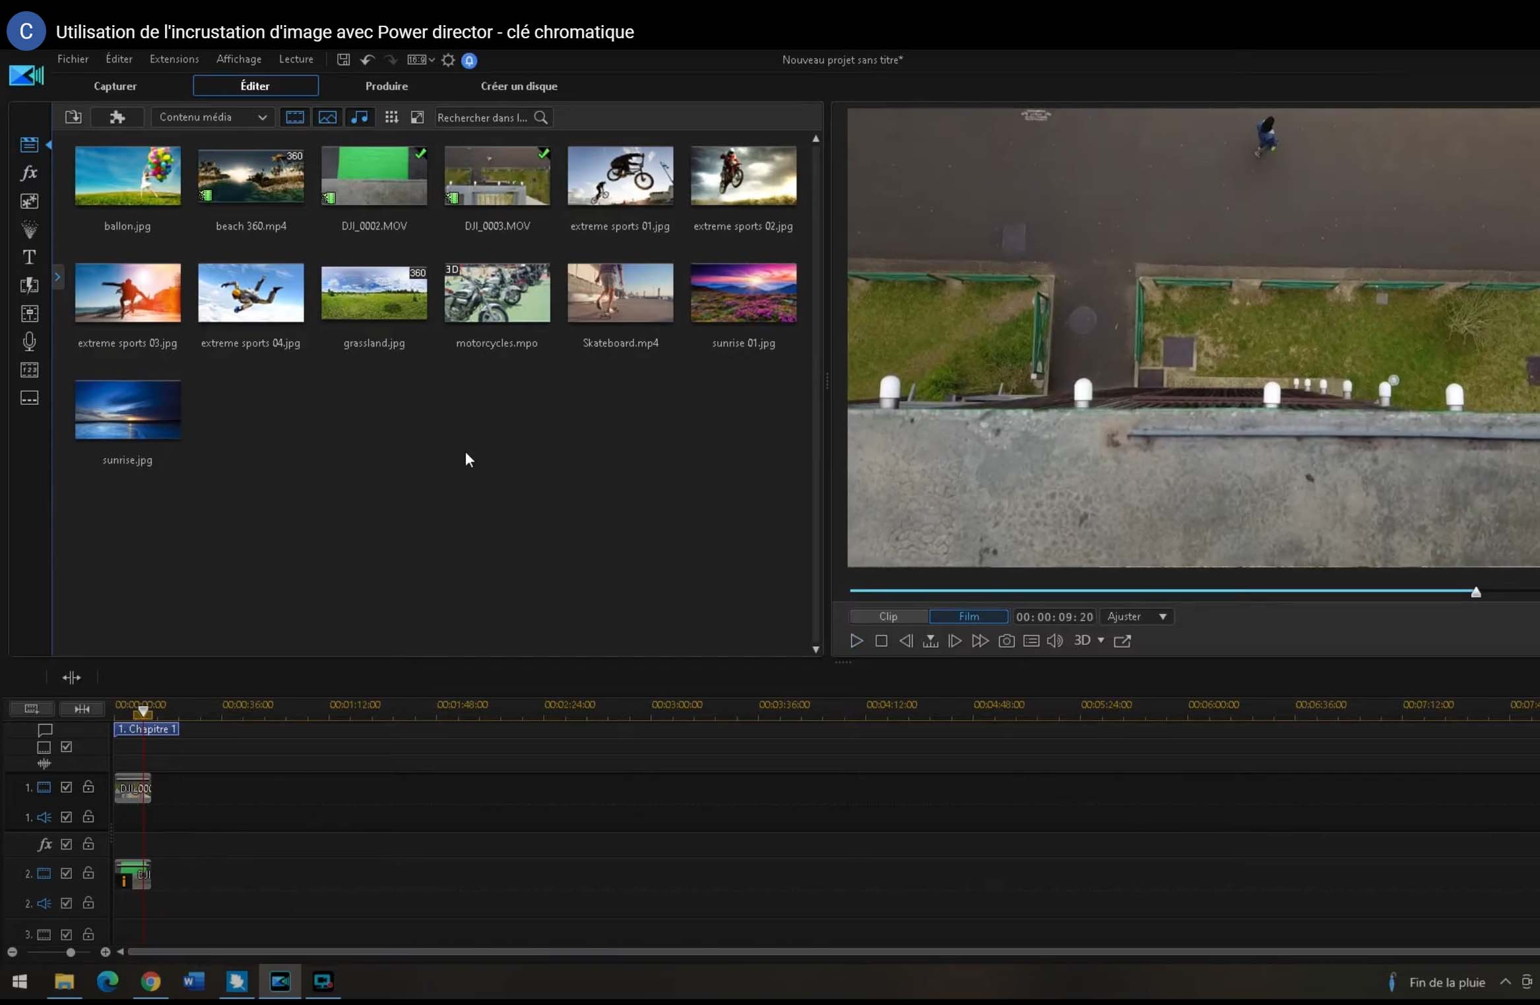1540x1005 pixels.
Task: Switch to Créer un disque tab
Action: (519, 86)
